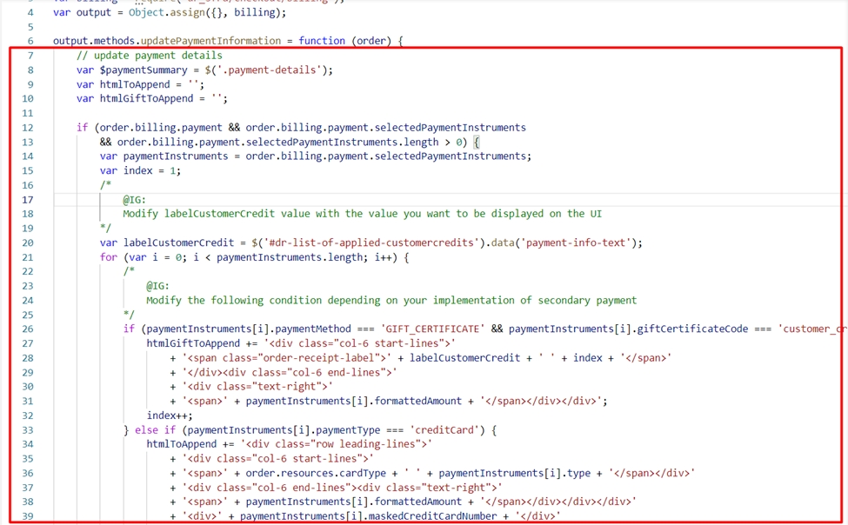Click the 'var index = 1;' statement
Viewport: 848px width, 525px height.
pyautogui.click(x=140, y=170)
